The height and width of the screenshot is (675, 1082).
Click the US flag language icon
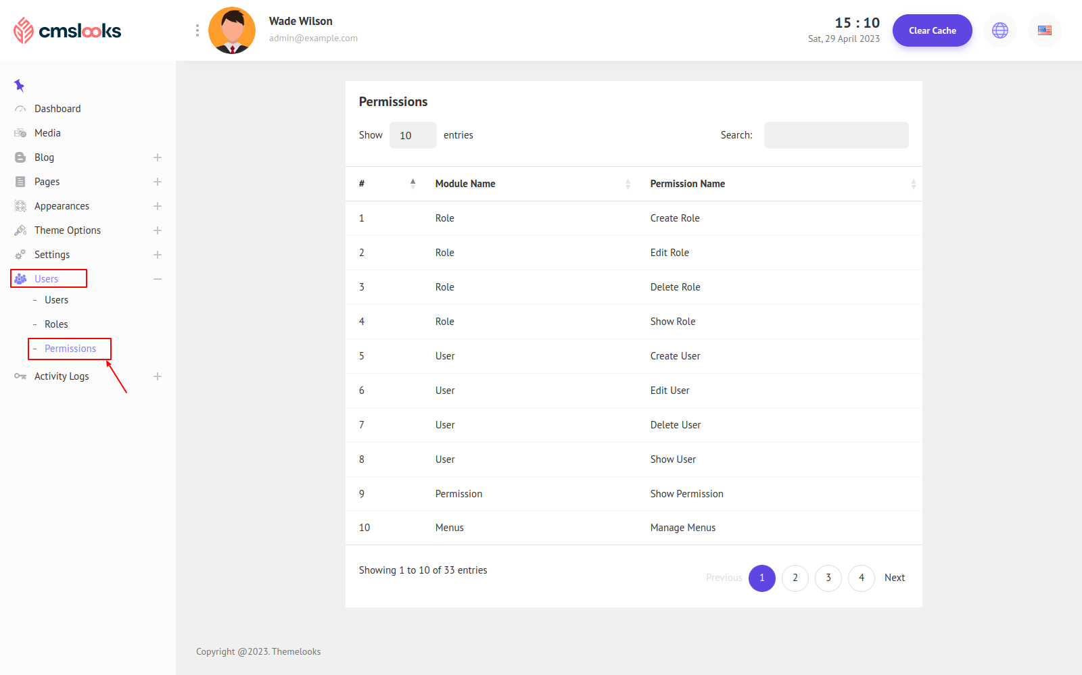pos(1044,30)
